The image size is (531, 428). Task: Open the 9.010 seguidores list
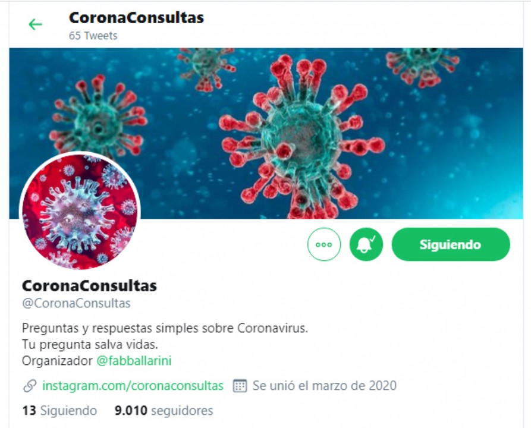pos(164,410)
